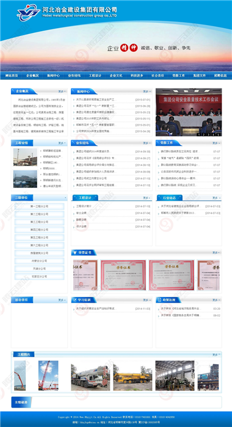Click the company logo in the header
The width and height of the screenshot is (232, 427).
(x=28, y=13)
